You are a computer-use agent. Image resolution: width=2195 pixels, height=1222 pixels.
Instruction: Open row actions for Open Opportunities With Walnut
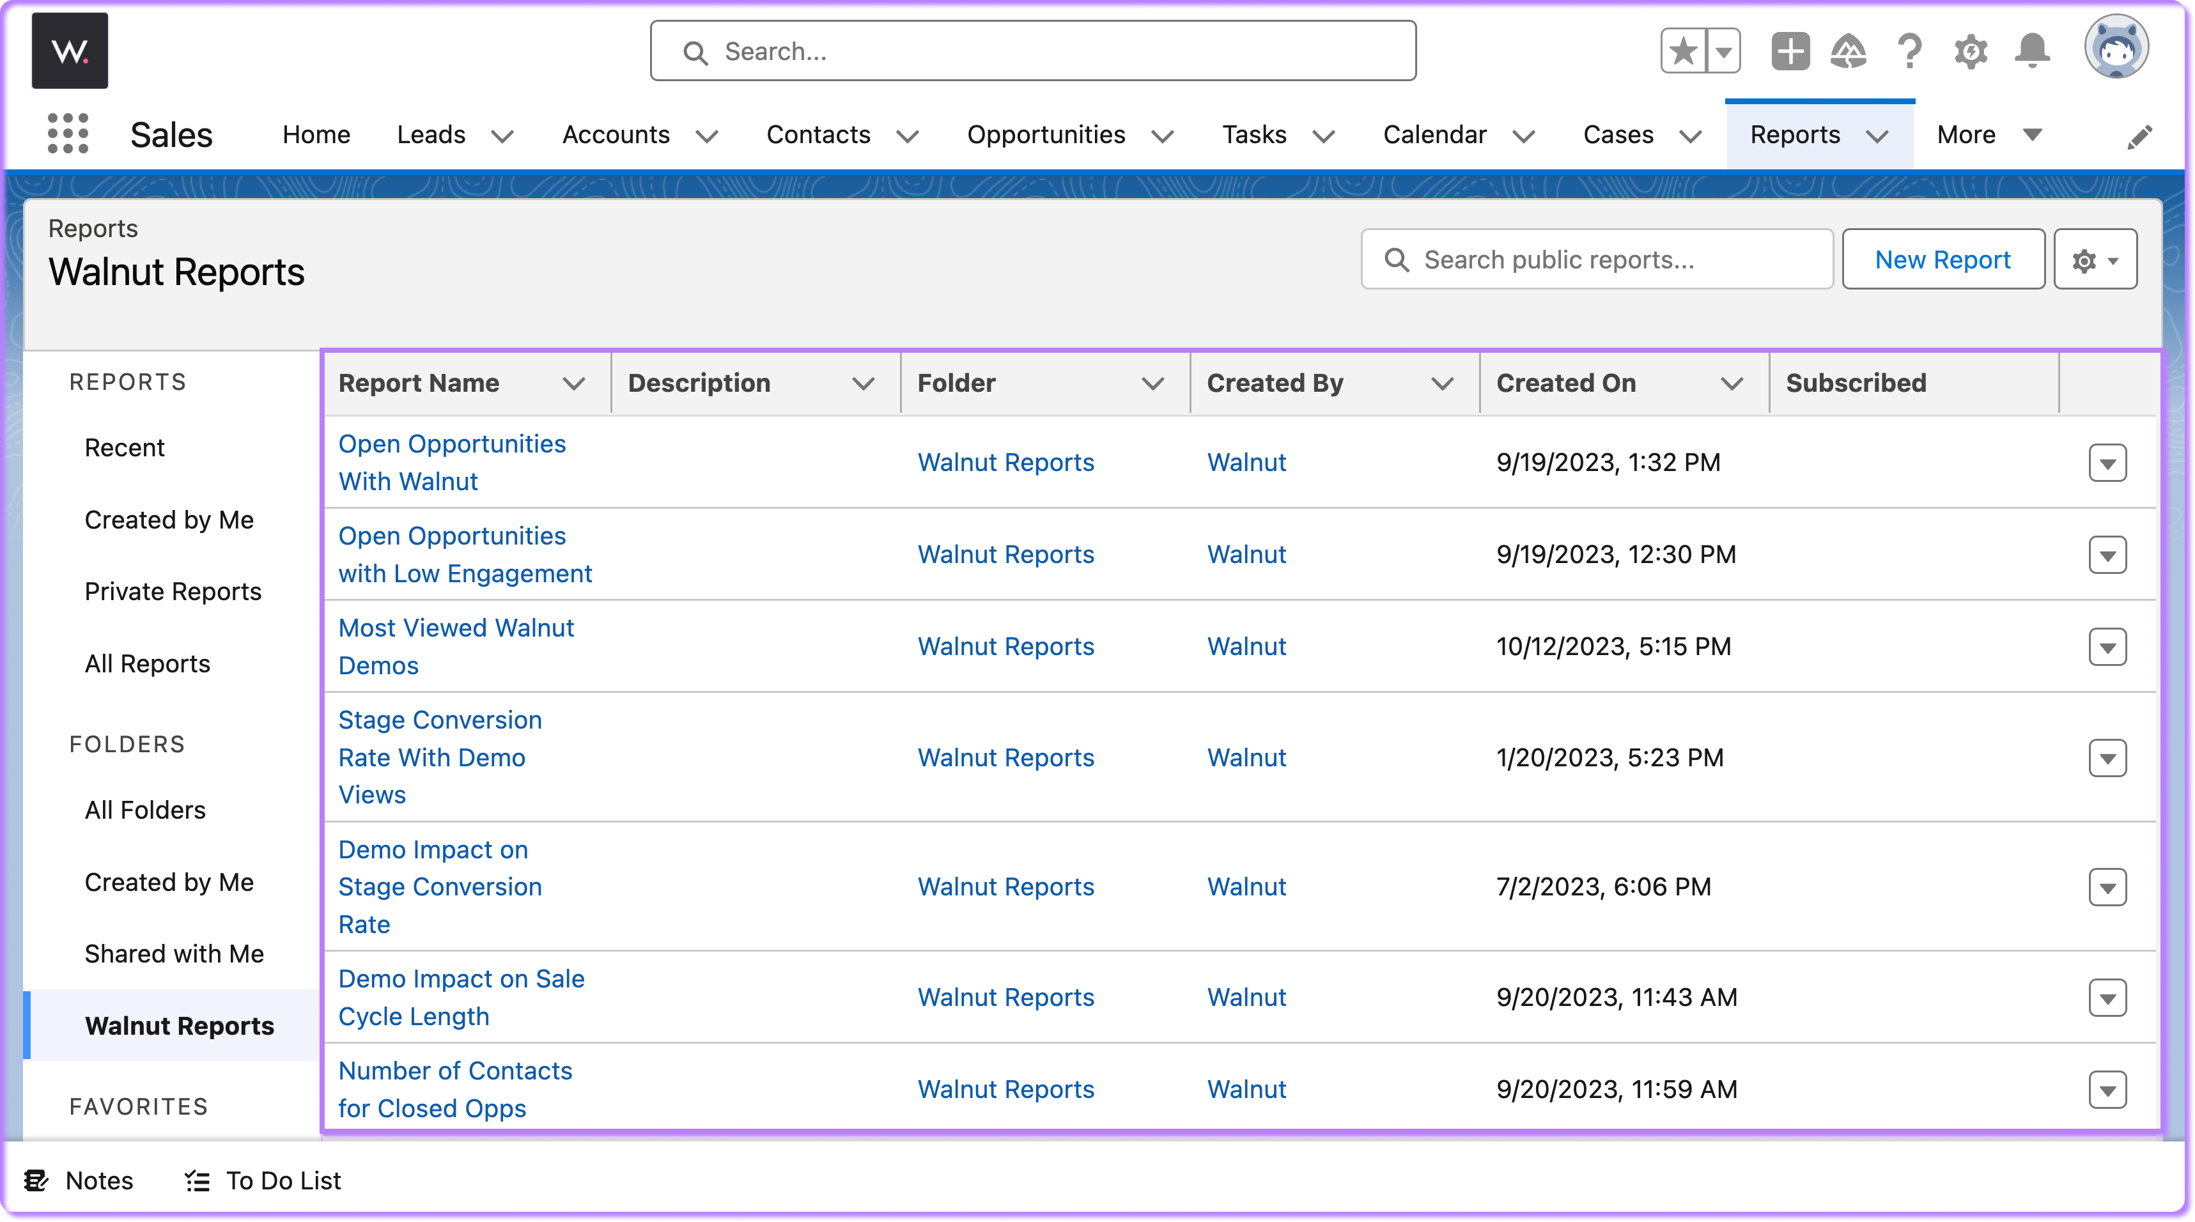(2107, 463)
